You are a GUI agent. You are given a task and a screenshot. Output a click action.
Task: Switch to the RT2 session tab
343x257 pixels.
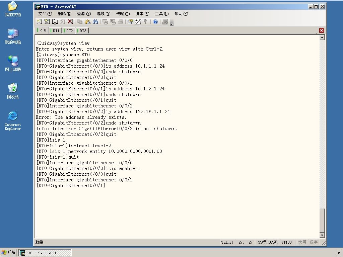69,30
